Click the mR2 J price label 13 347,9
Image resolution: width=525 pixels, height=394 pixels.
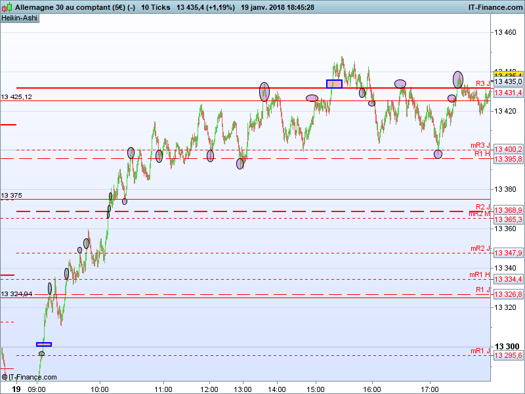click(x=508, y=253)
